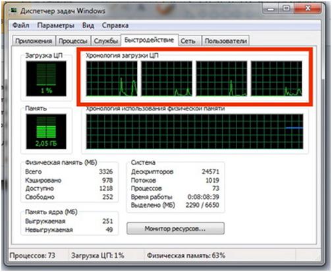Click the Потоков value 1019
The width and height of the screenshot is (332, 272).
[x=212, y=180]
